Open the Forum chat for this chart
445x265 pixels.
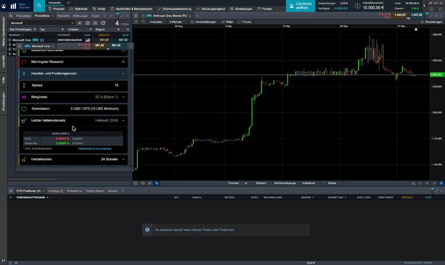[244, 22]
